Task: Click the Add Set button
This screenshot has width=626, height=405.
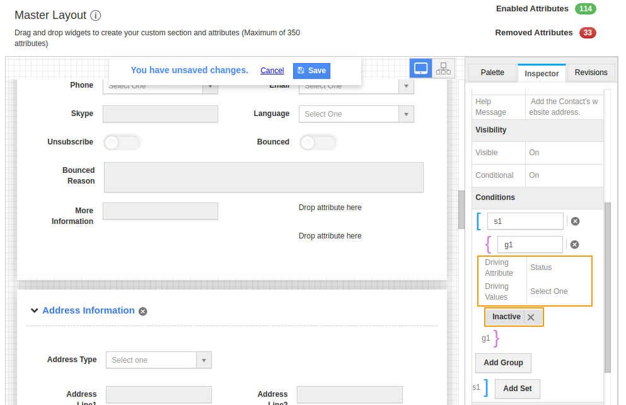Action: coord(517,389)
